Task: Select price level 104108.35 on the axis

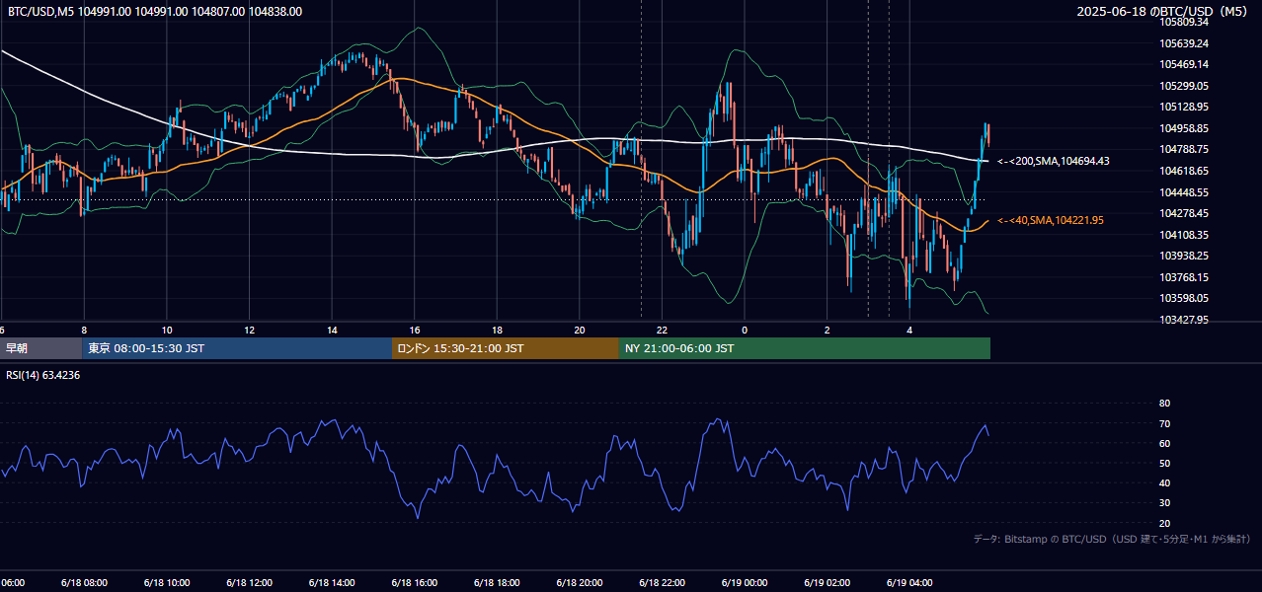Action: click(1185, 235)
